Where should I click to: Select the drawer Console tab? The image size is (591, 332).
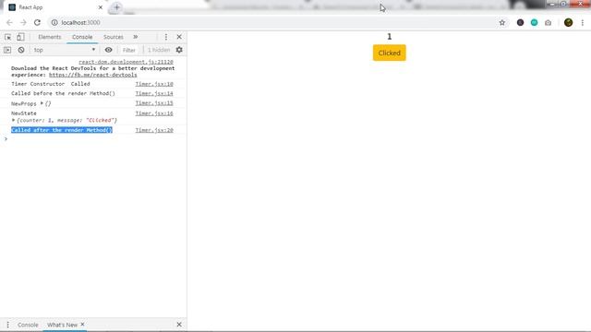pyautogui.click(x=28, y=325)
